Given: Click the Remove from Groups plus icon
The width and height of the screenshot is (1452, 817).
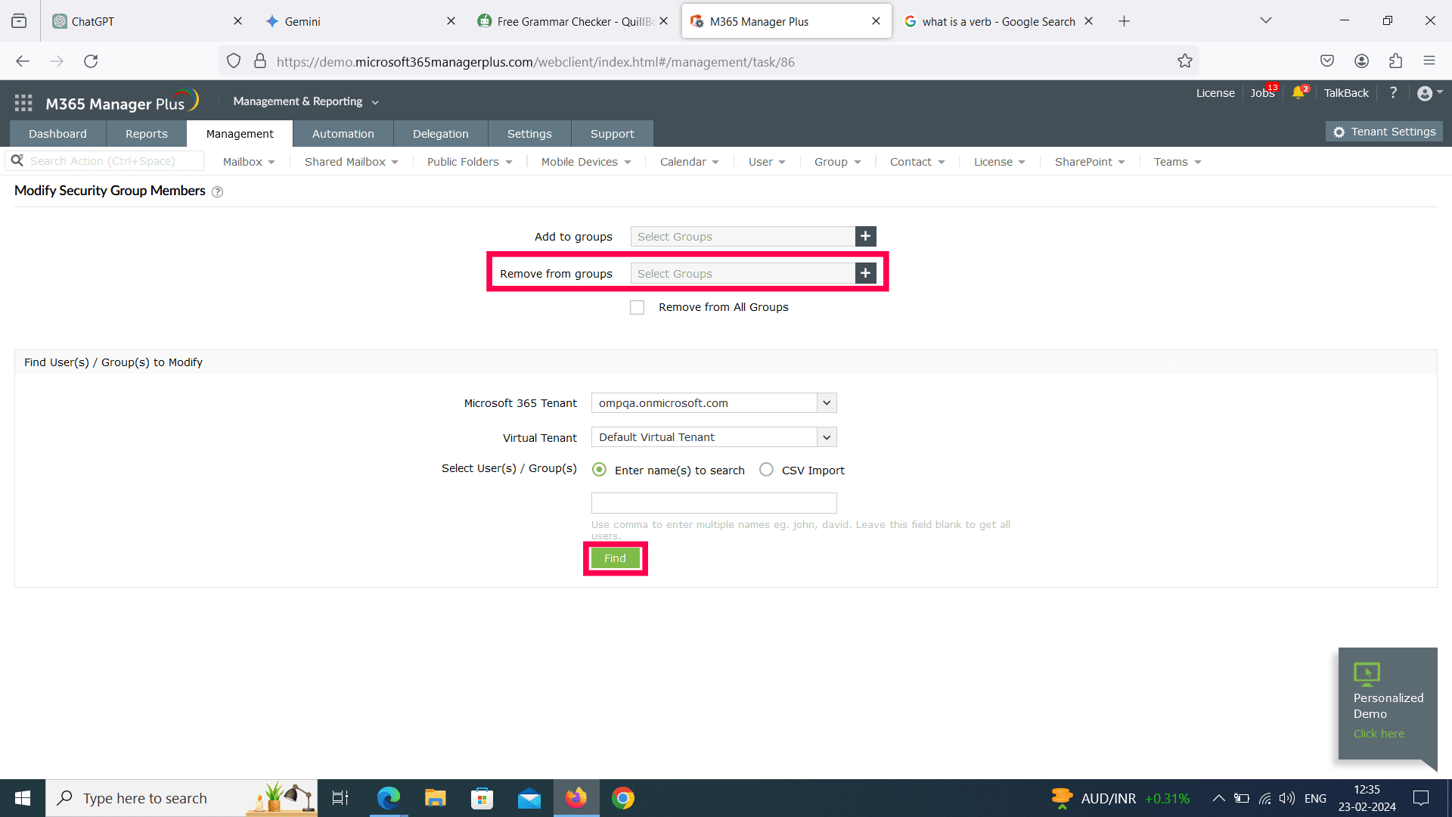Looking at the screenshot, I should point(864,273).
